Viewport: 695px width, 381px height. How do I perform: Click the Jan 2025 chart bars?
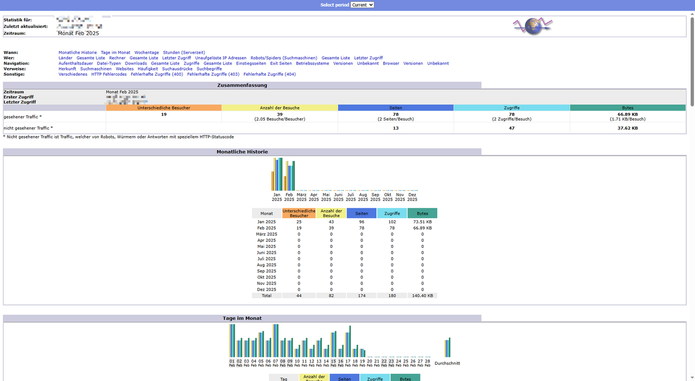tap(277, 174)
